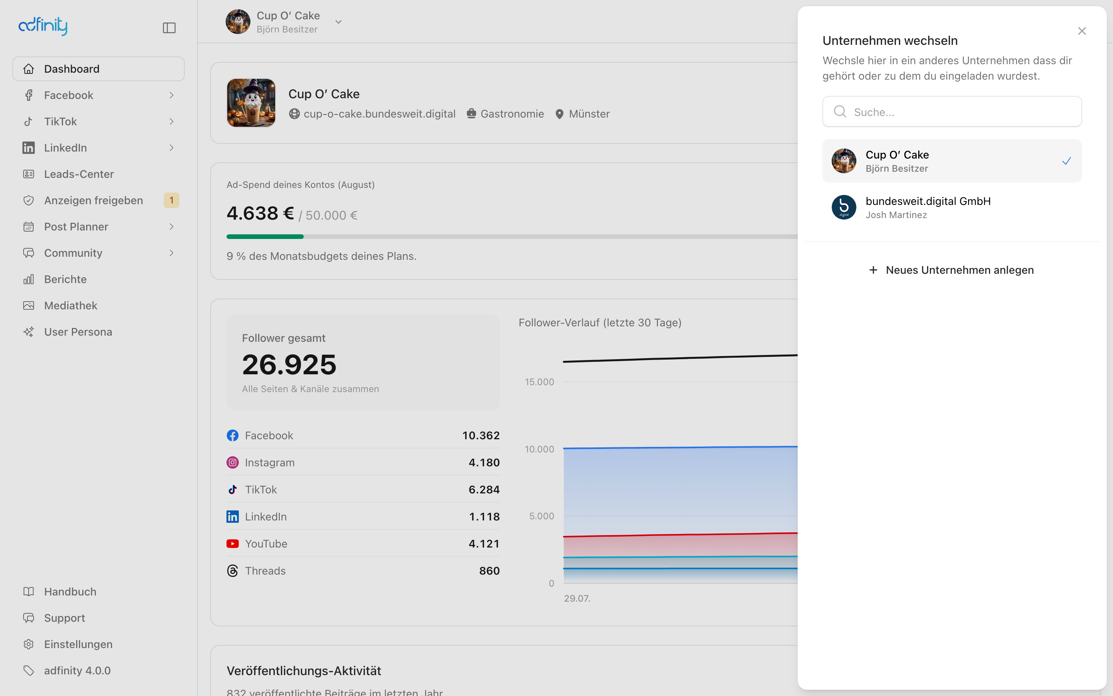
Task: Click the LinkedIn icon in follower list
Action: pos(233,517)
